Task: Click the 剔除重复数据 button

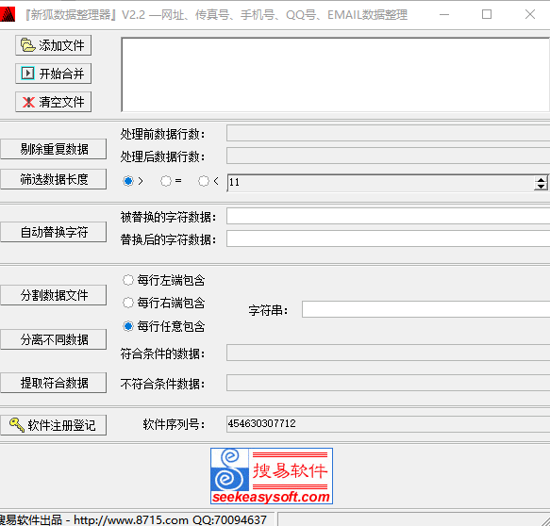Action: pyautogui.click(x=54, y=149)
